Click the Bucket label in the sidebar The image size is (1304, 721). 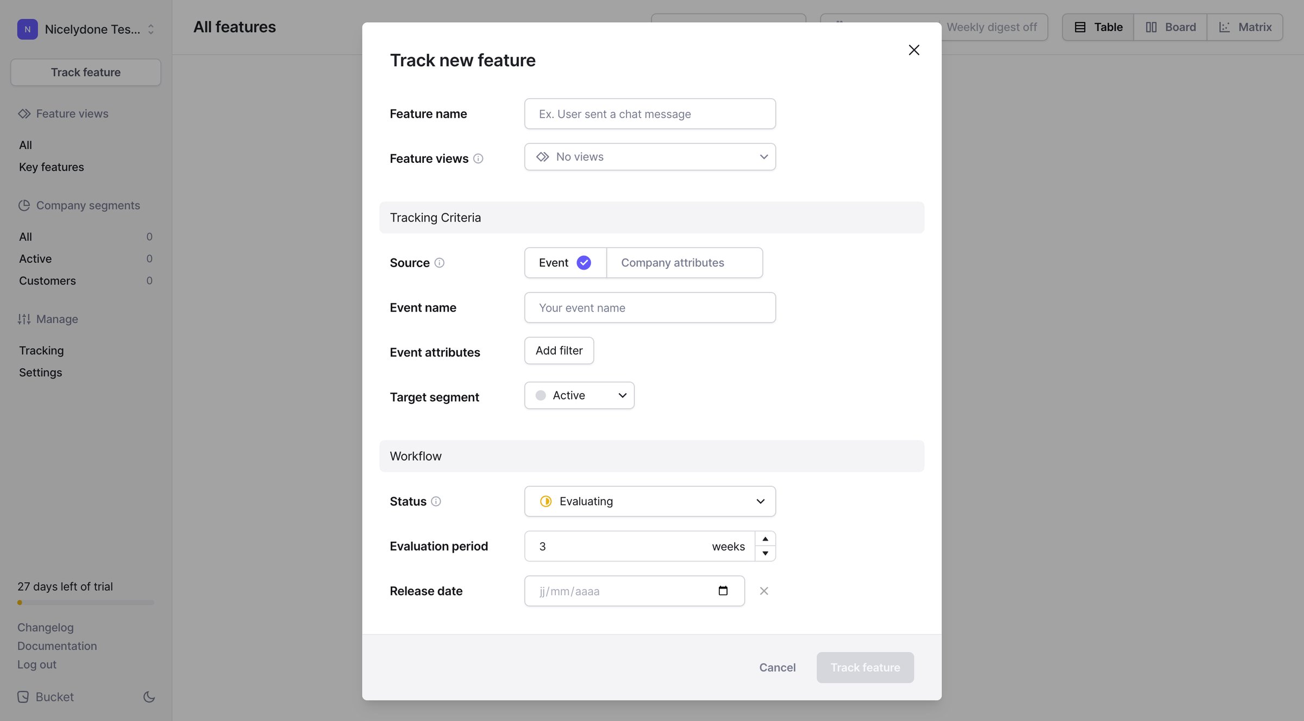(x=54, y=697)
